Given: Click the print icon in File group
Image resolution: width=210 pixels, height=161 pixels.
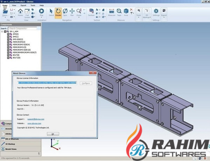Looking at the screenshot, I should point(12,17).
